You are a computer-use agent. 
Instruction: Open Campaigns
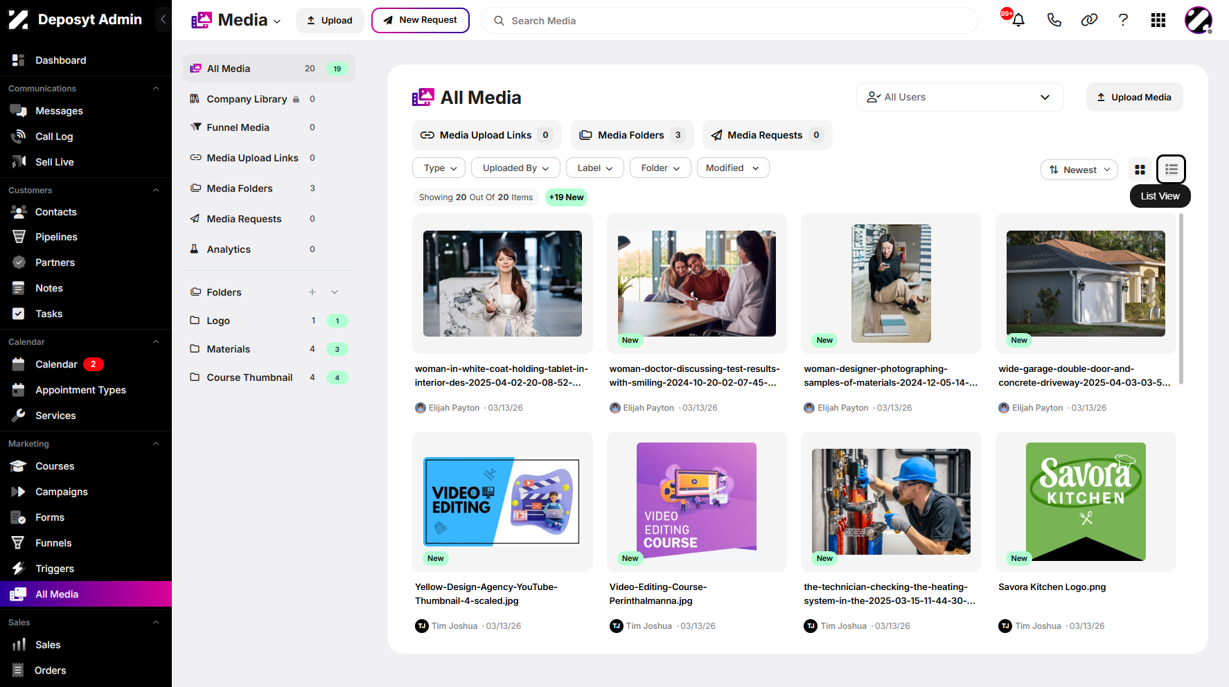click(x=86, y=492)
